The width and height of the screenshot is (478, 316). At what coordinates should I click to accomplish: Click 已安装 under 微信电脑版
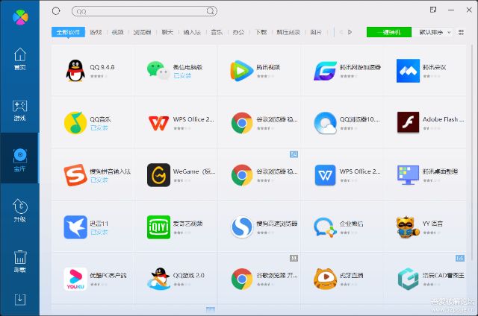coord(182,76)
